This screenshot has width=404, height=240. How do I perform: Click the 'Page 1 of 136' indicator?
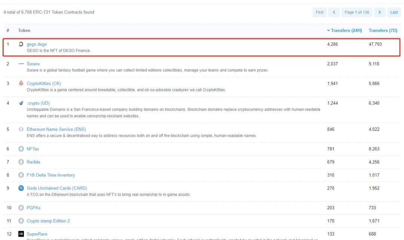point(356,12)
